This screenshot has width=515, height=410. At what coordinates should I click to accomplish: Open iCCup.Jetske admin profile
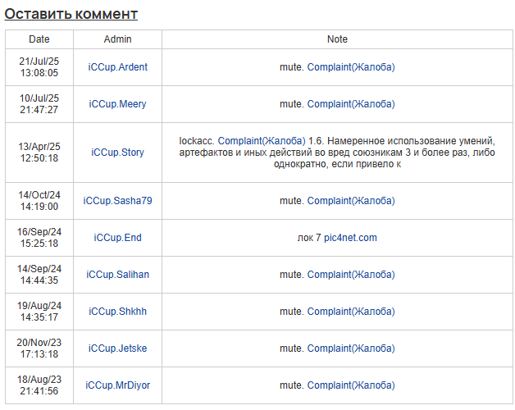117,348
